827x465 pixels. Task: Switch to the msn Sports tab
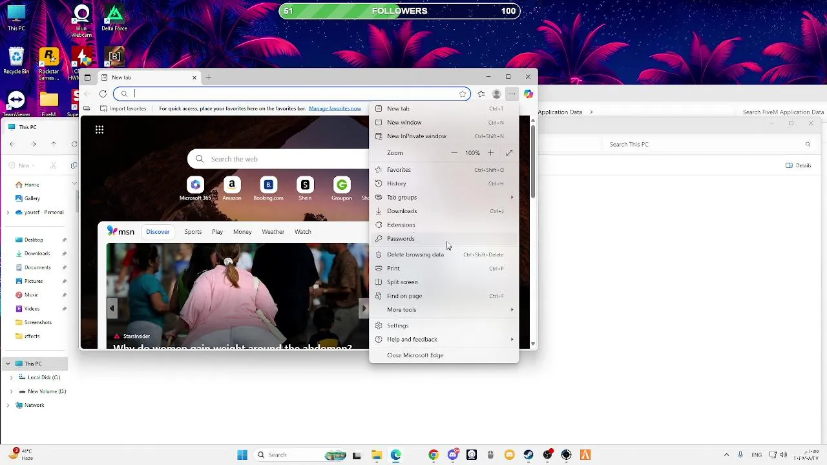point(193,232)
